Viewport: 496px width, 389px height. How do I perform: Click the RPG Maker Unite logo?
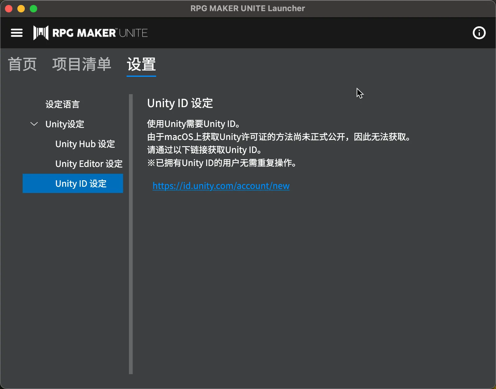pyautogui.click(x=91, y=33)
